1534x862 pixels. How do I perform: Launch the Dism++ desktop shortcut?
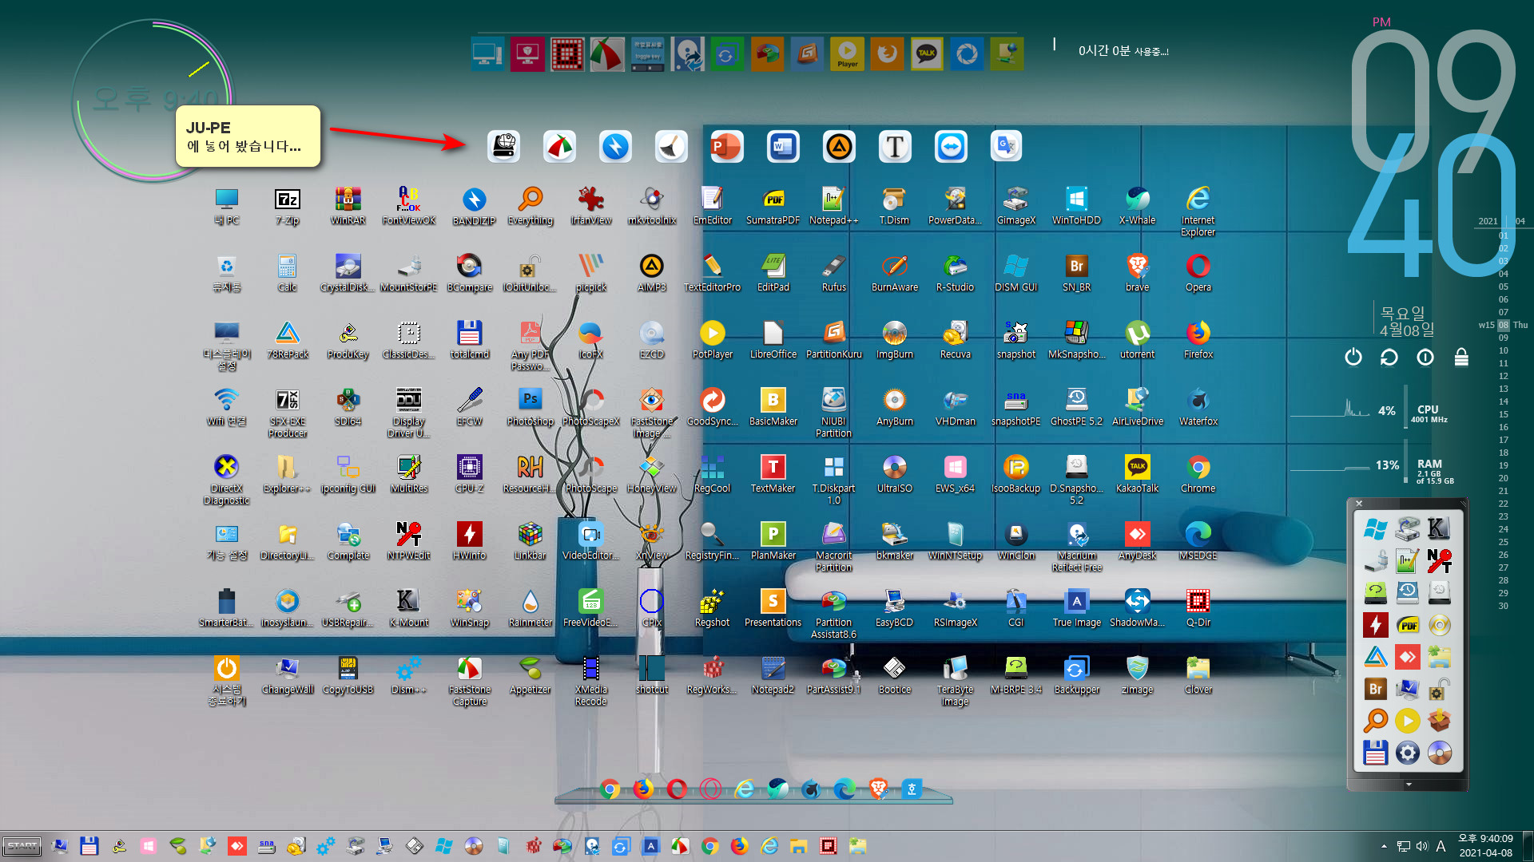pyautogui.click(x=408, y=675)
